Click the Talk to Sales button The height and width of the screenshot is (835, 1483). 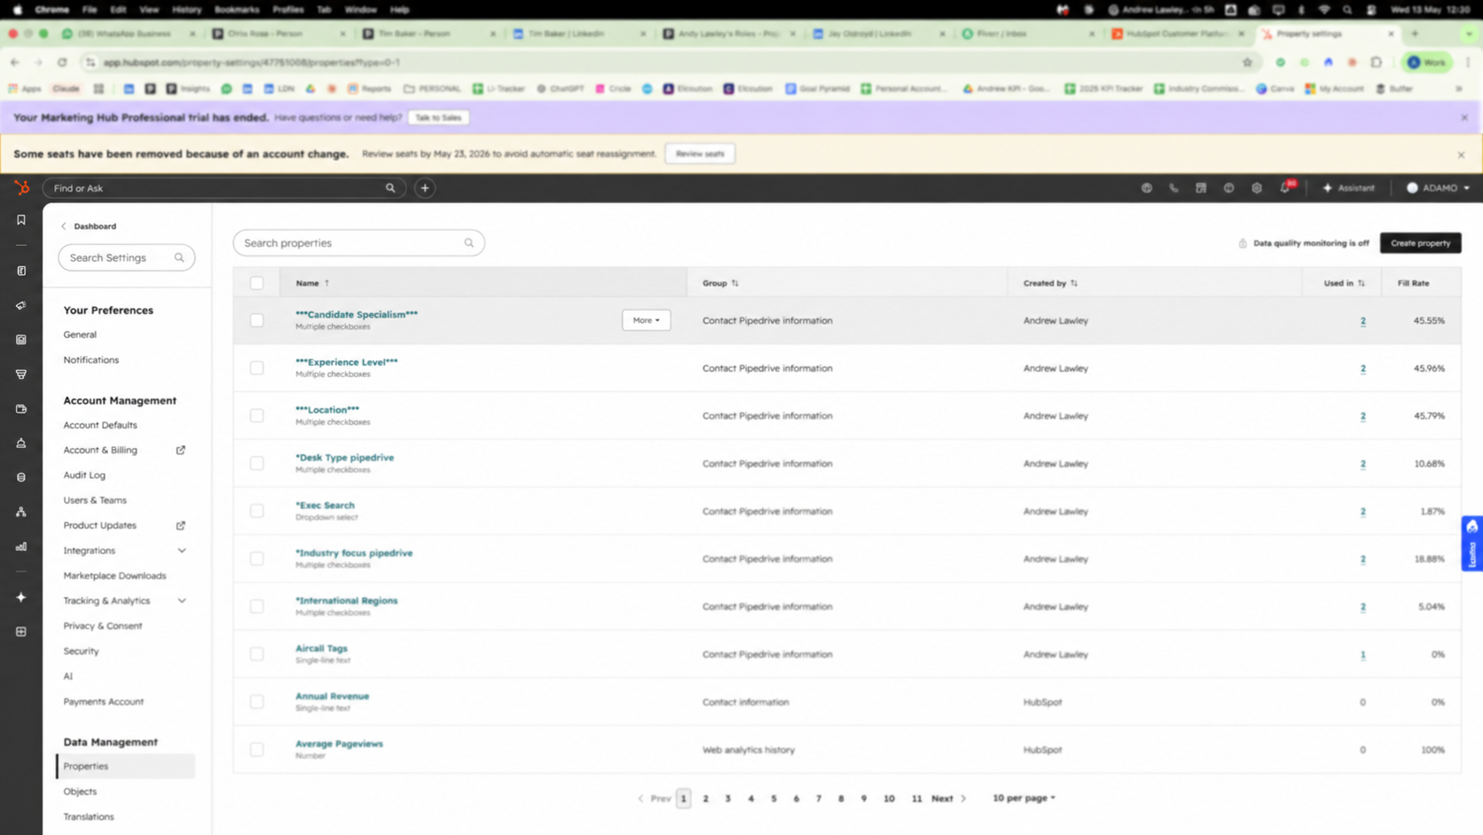coord(438,117)
